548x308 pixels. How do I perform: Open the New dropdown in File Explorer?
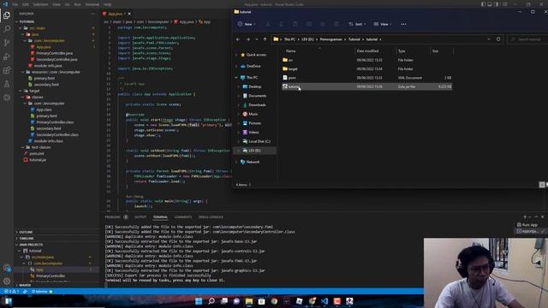pyautogui.click(x=247, y=24)
